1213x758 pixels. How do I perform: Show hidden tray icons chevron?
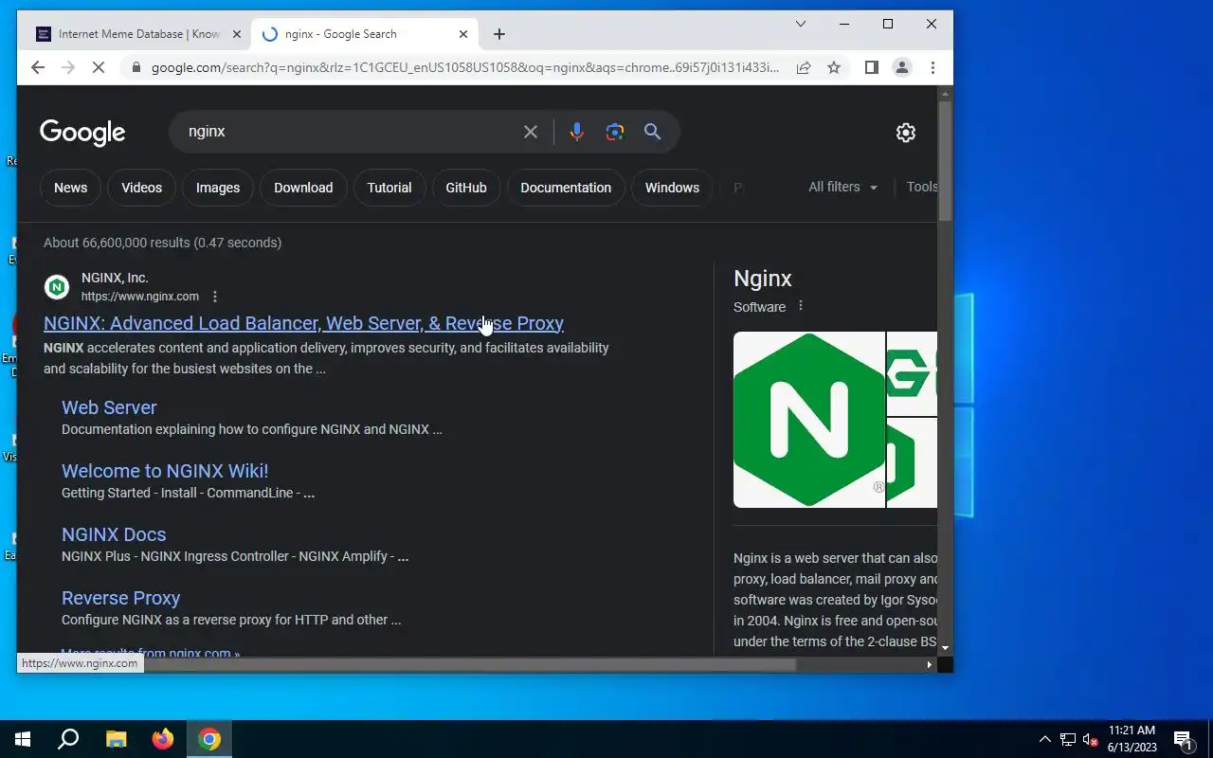point(1045,739)
